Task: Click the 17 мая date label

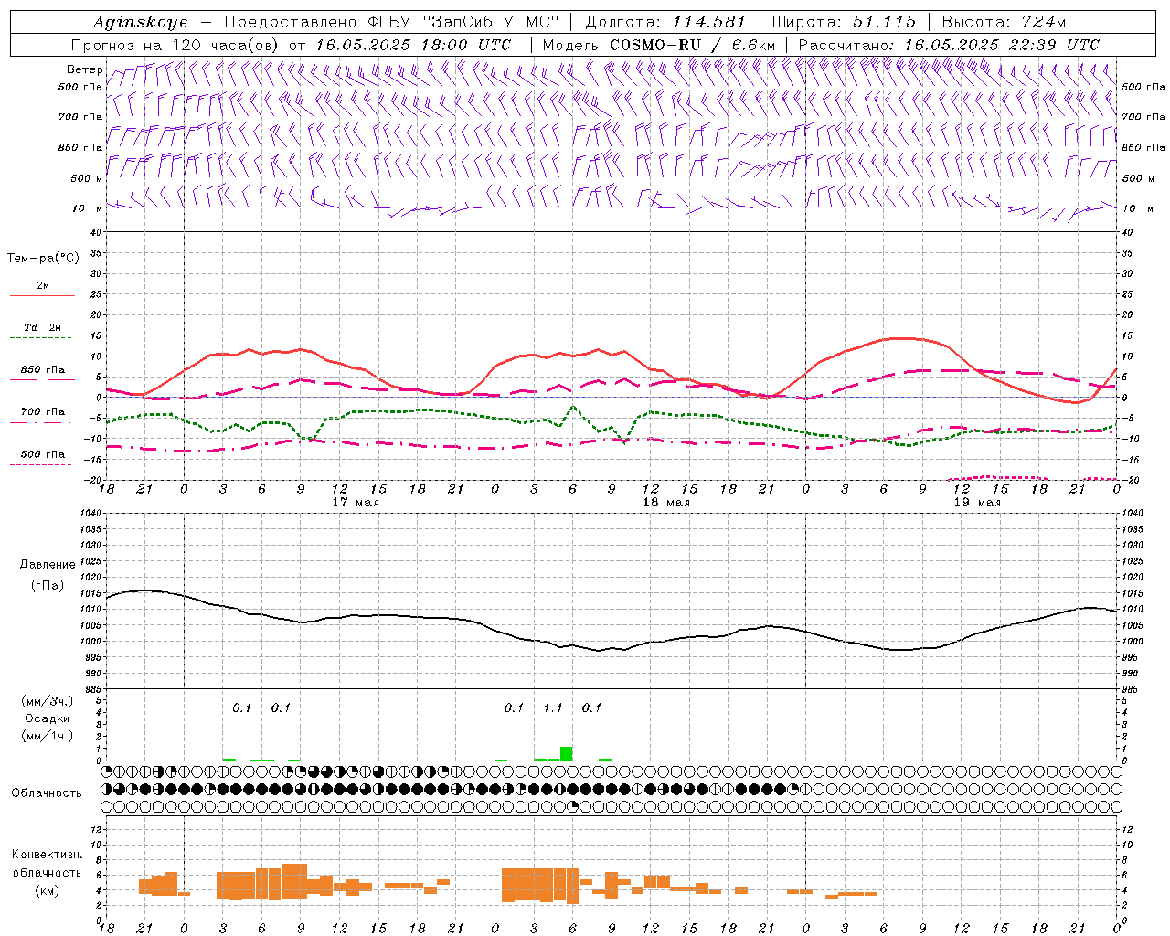Action: (x=356, y=503)
